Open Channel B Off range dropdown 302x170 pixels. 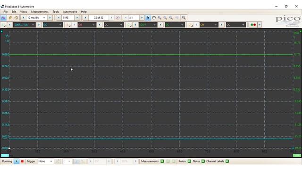point(87,25)
